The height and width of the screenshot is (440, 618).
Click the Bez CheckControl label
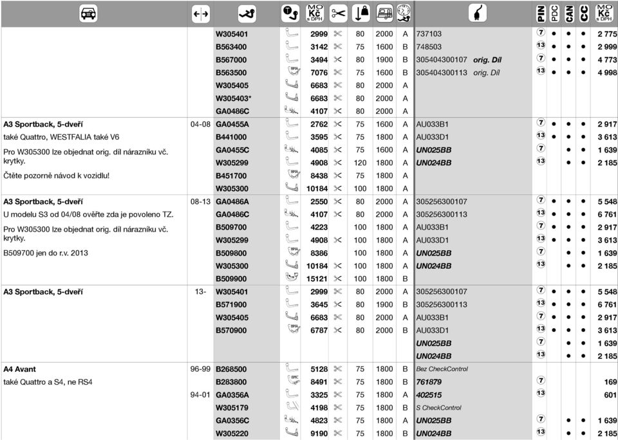click(x=442, y=369)
